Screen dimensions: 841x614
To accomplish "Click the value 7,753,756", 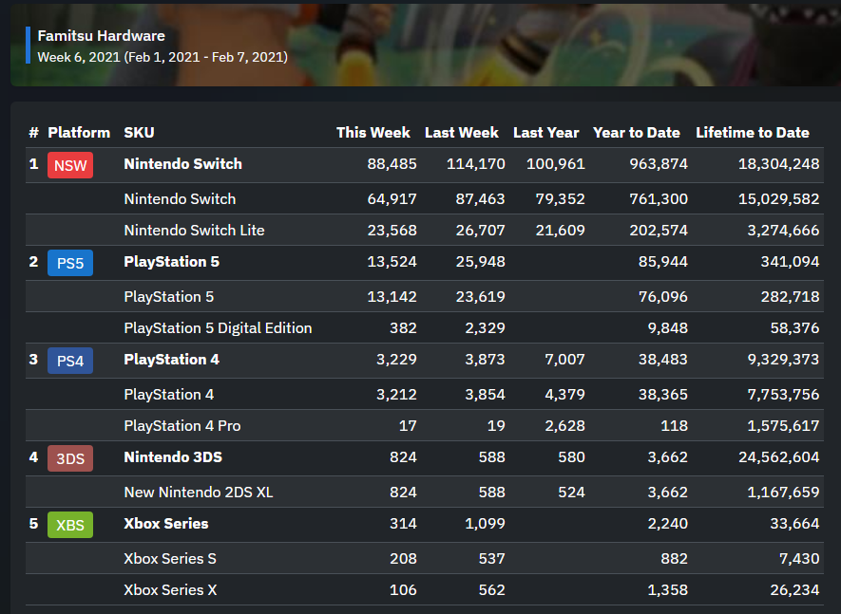I will tap(784, 395).
